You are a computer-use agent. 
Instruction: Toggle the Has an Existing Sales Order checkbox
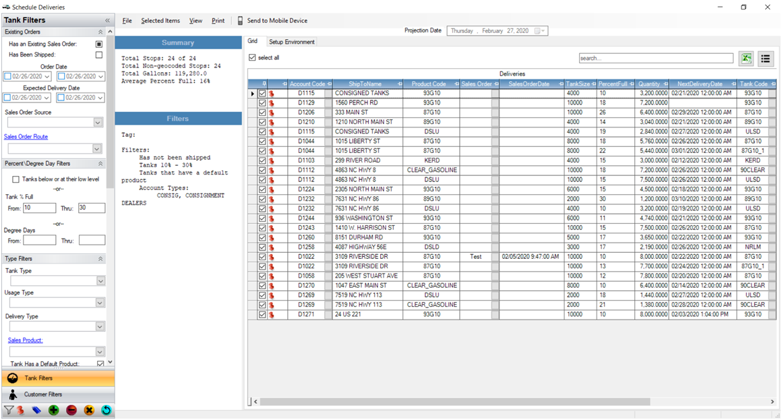pyautogui.click(x=98, y=44)
